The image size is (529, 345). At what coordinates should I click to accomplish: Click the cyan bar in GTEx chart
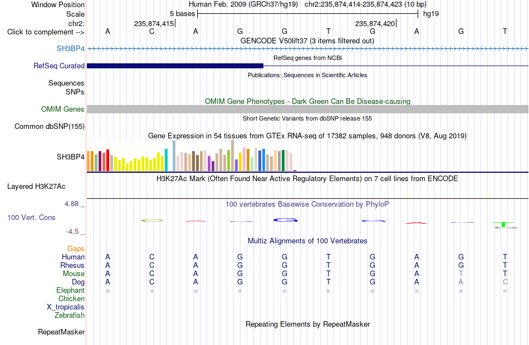(166, 160)
